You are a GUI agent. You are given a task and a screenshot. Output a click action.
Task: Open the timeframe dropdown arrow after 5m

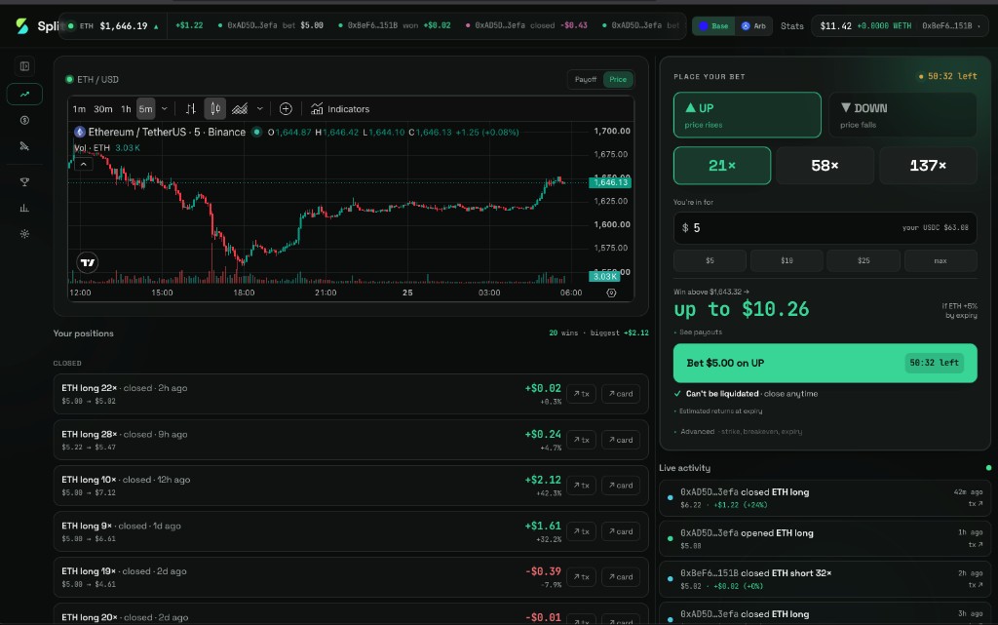(164, 109)
